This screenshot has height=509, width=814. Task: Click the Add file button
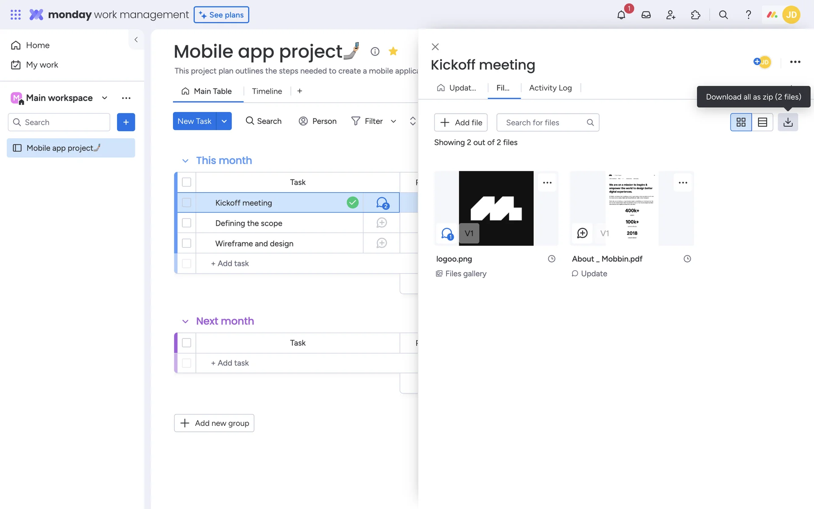tap(461, 123)
